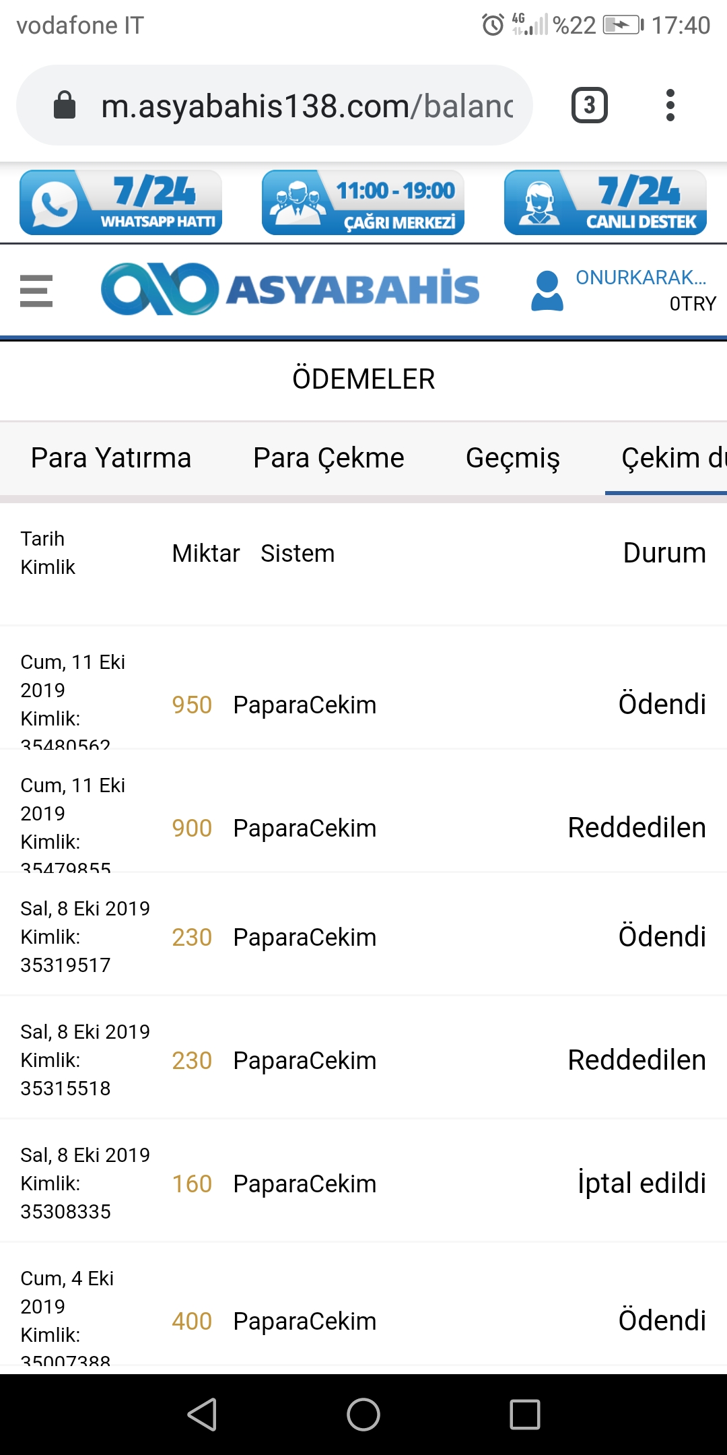Tap the Android recent apps square
The image size is (727, 1455).
click(525, 1414)
